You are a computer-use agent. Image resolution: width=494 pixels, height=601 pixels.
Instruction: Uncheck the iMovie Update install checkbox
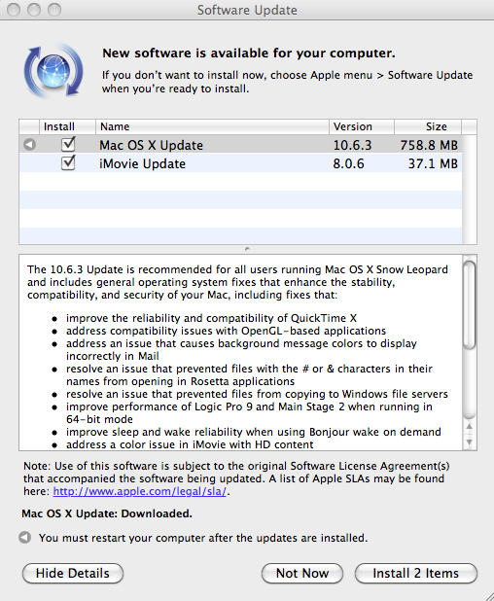[68, 163]
